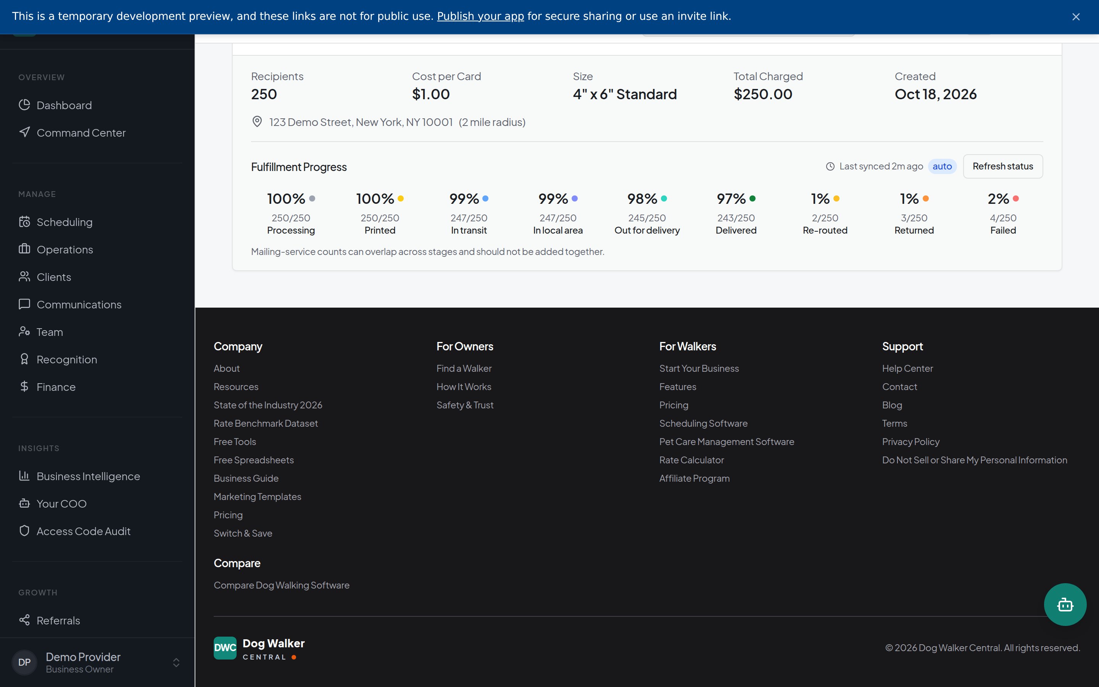Select Communications in the sidebar
This screenshot has height=687, width=1099.
(97, 305)
